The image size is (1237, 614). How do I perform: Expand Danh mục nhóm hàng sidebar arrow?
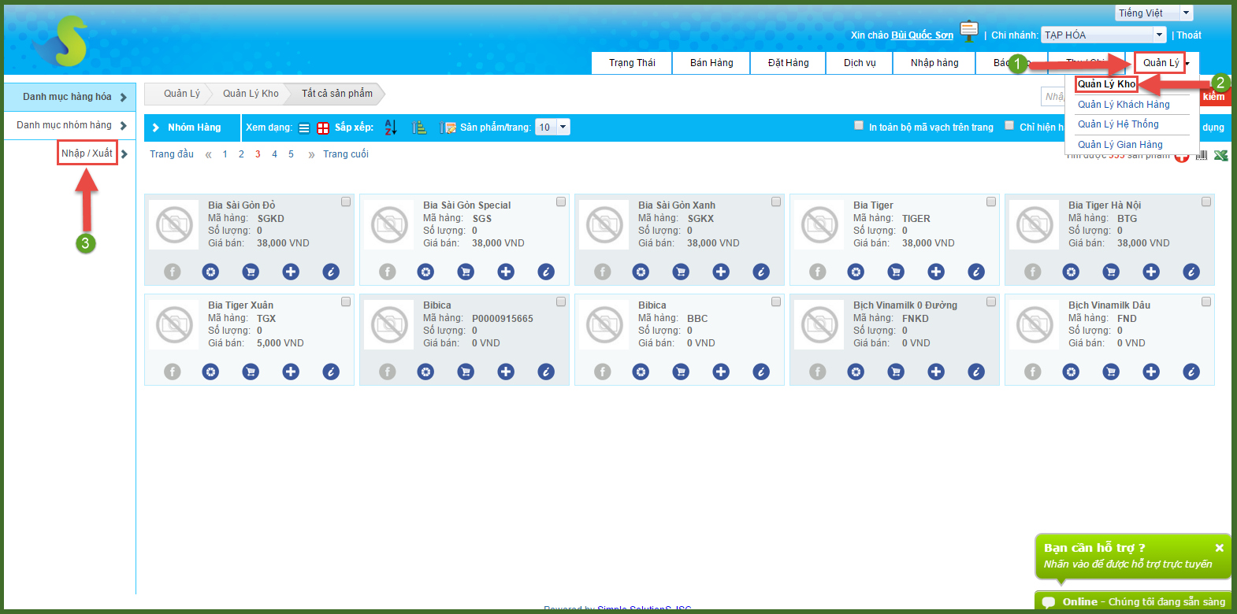[124, 125]
